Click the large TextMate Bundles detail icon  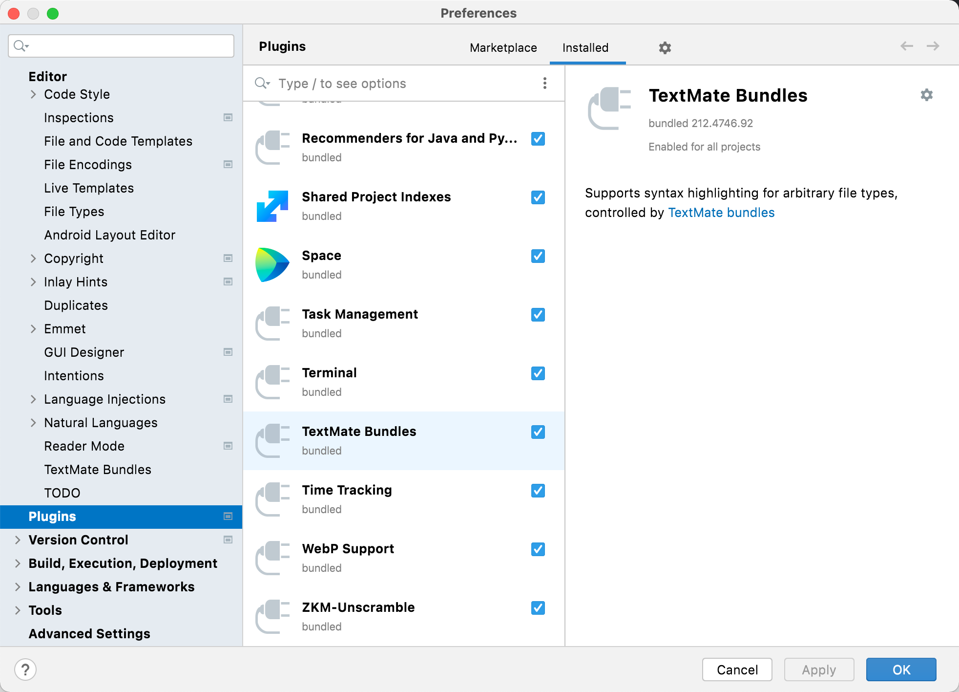(x=609, y=108)
